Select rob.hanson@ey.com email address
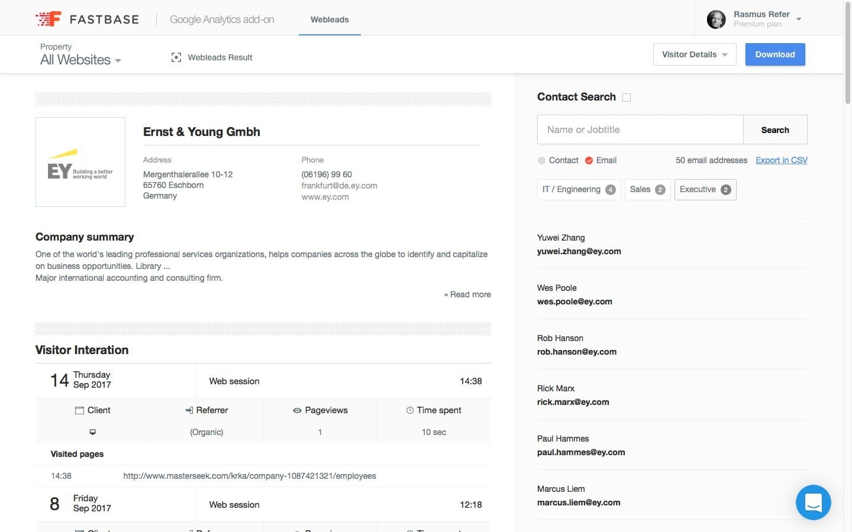 coord(577,352)
